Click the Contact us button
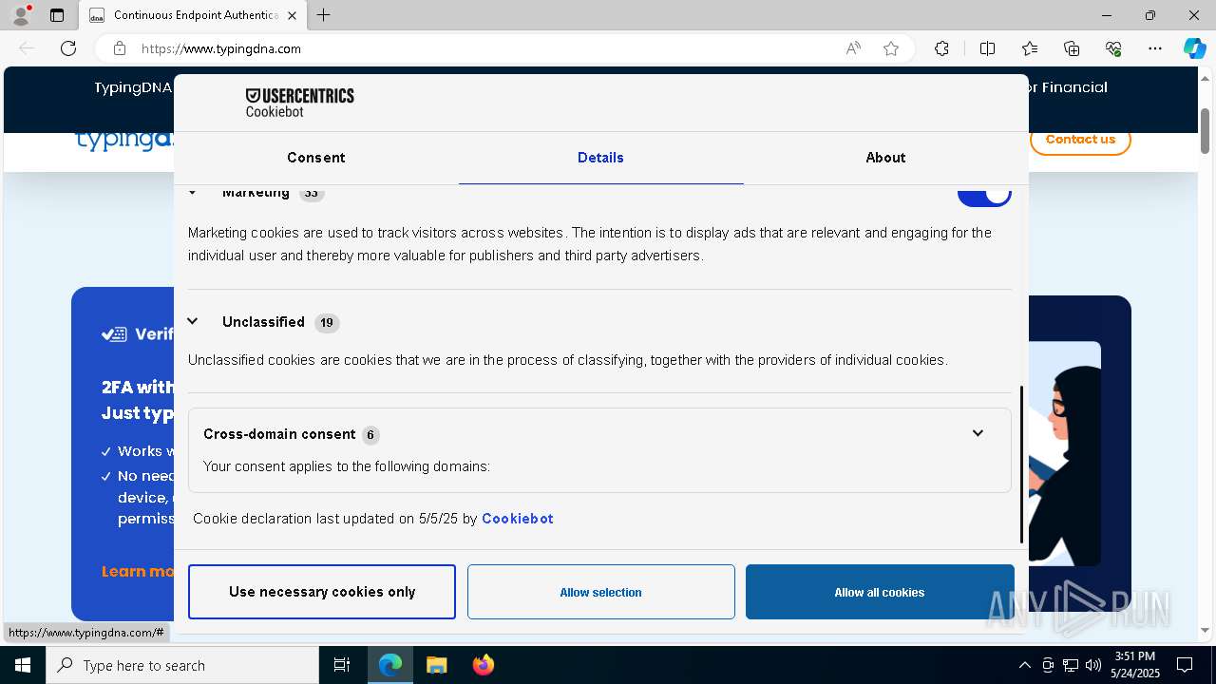Viewport: 1216px width, 684px height. (x=1080, y=140)
